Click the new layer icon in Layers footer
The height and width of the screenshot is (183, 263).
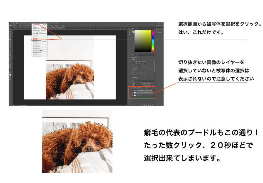pos(150,105)
